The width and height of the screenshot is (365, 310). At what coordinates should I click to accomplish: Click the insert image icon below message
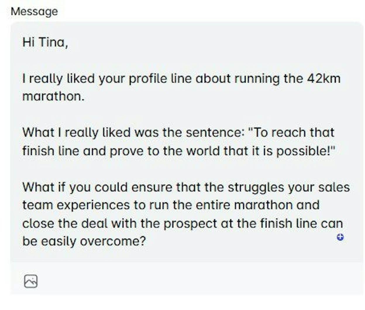[31, 281]
